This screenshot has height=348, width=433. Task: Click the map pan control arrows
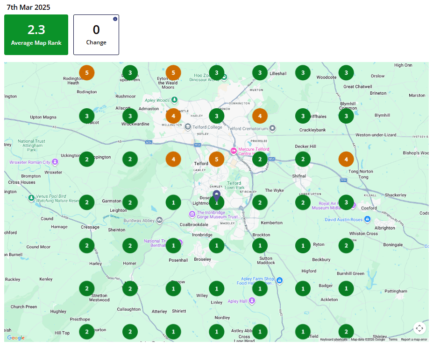coord(419,328)
